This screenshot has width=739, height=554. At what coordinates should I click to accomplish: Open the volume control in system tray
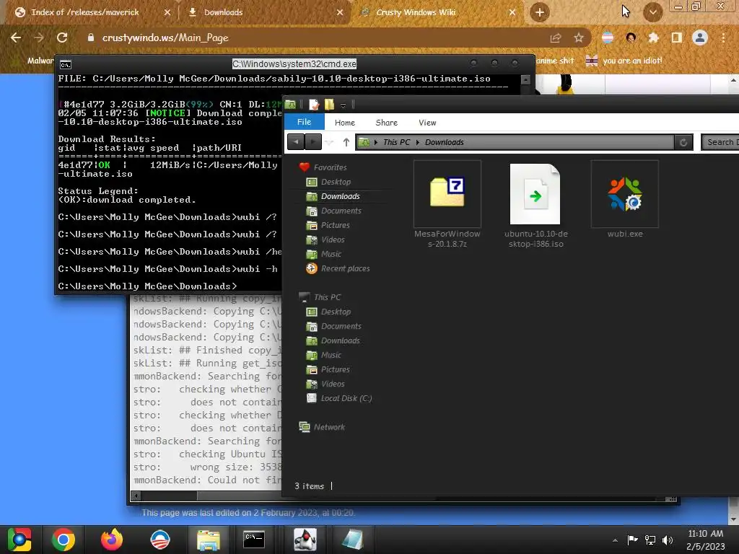(668, 540)
